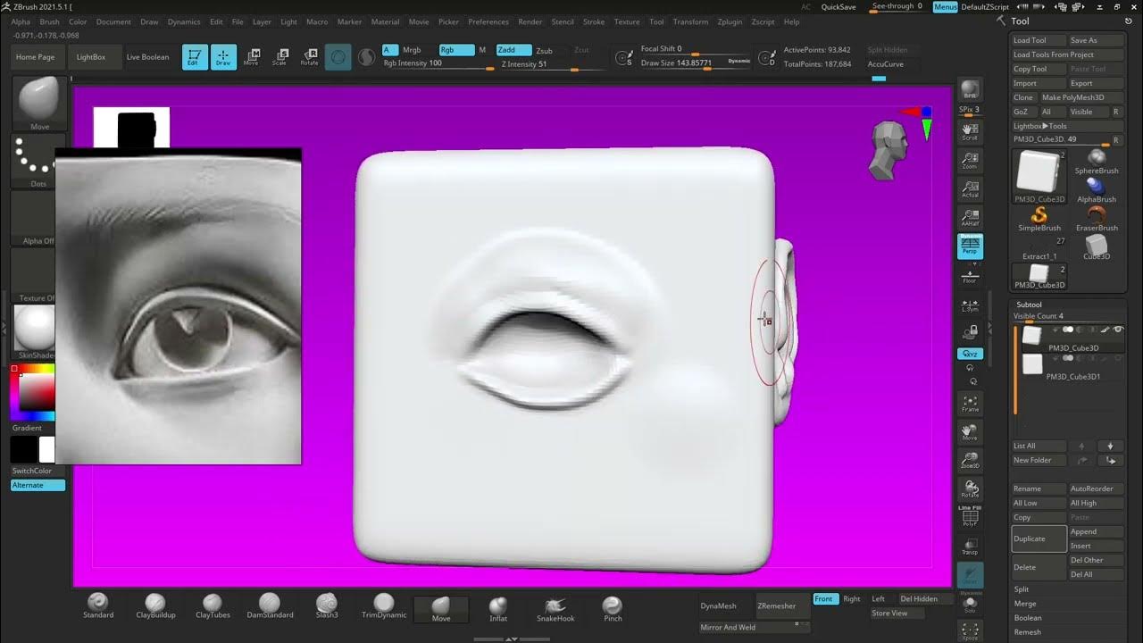This screenshot has width=1143, height=643.
Task: Select the ClayTubes brush
Action: [213, 605]
